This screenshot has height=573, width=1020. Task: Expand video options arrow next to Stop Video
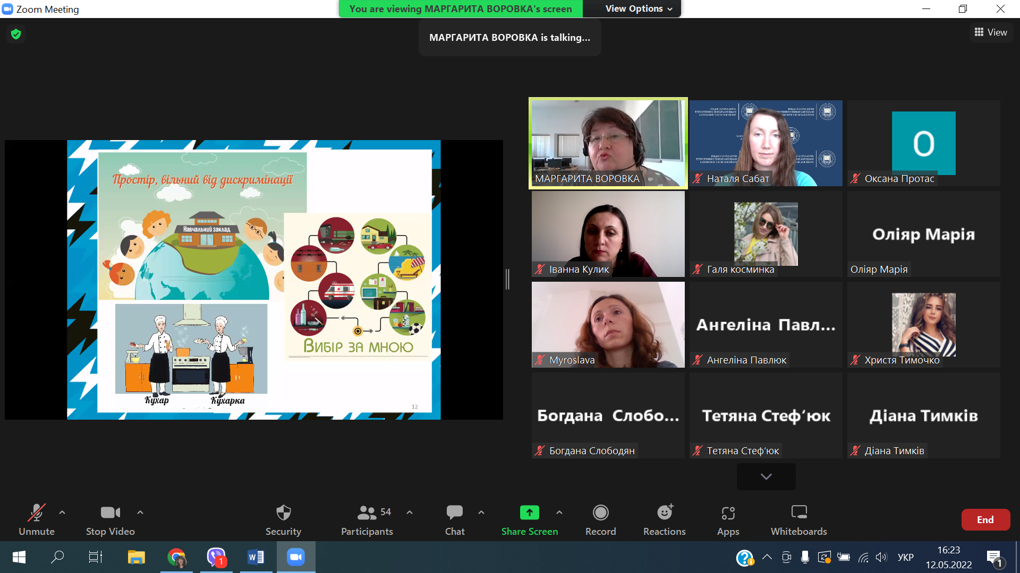tap(140, 513)
